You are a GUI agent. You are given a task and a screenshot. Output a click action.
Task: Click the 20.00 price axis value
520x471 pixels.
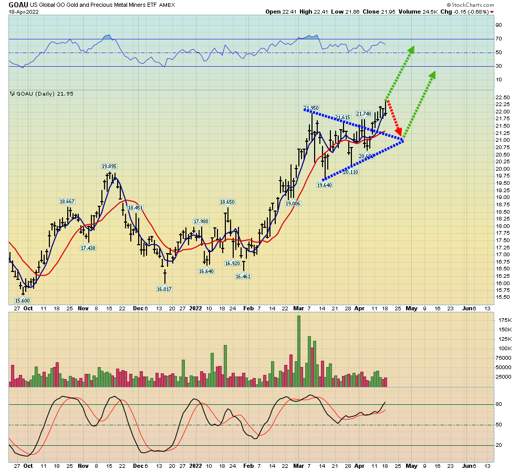tap(503, 169)
